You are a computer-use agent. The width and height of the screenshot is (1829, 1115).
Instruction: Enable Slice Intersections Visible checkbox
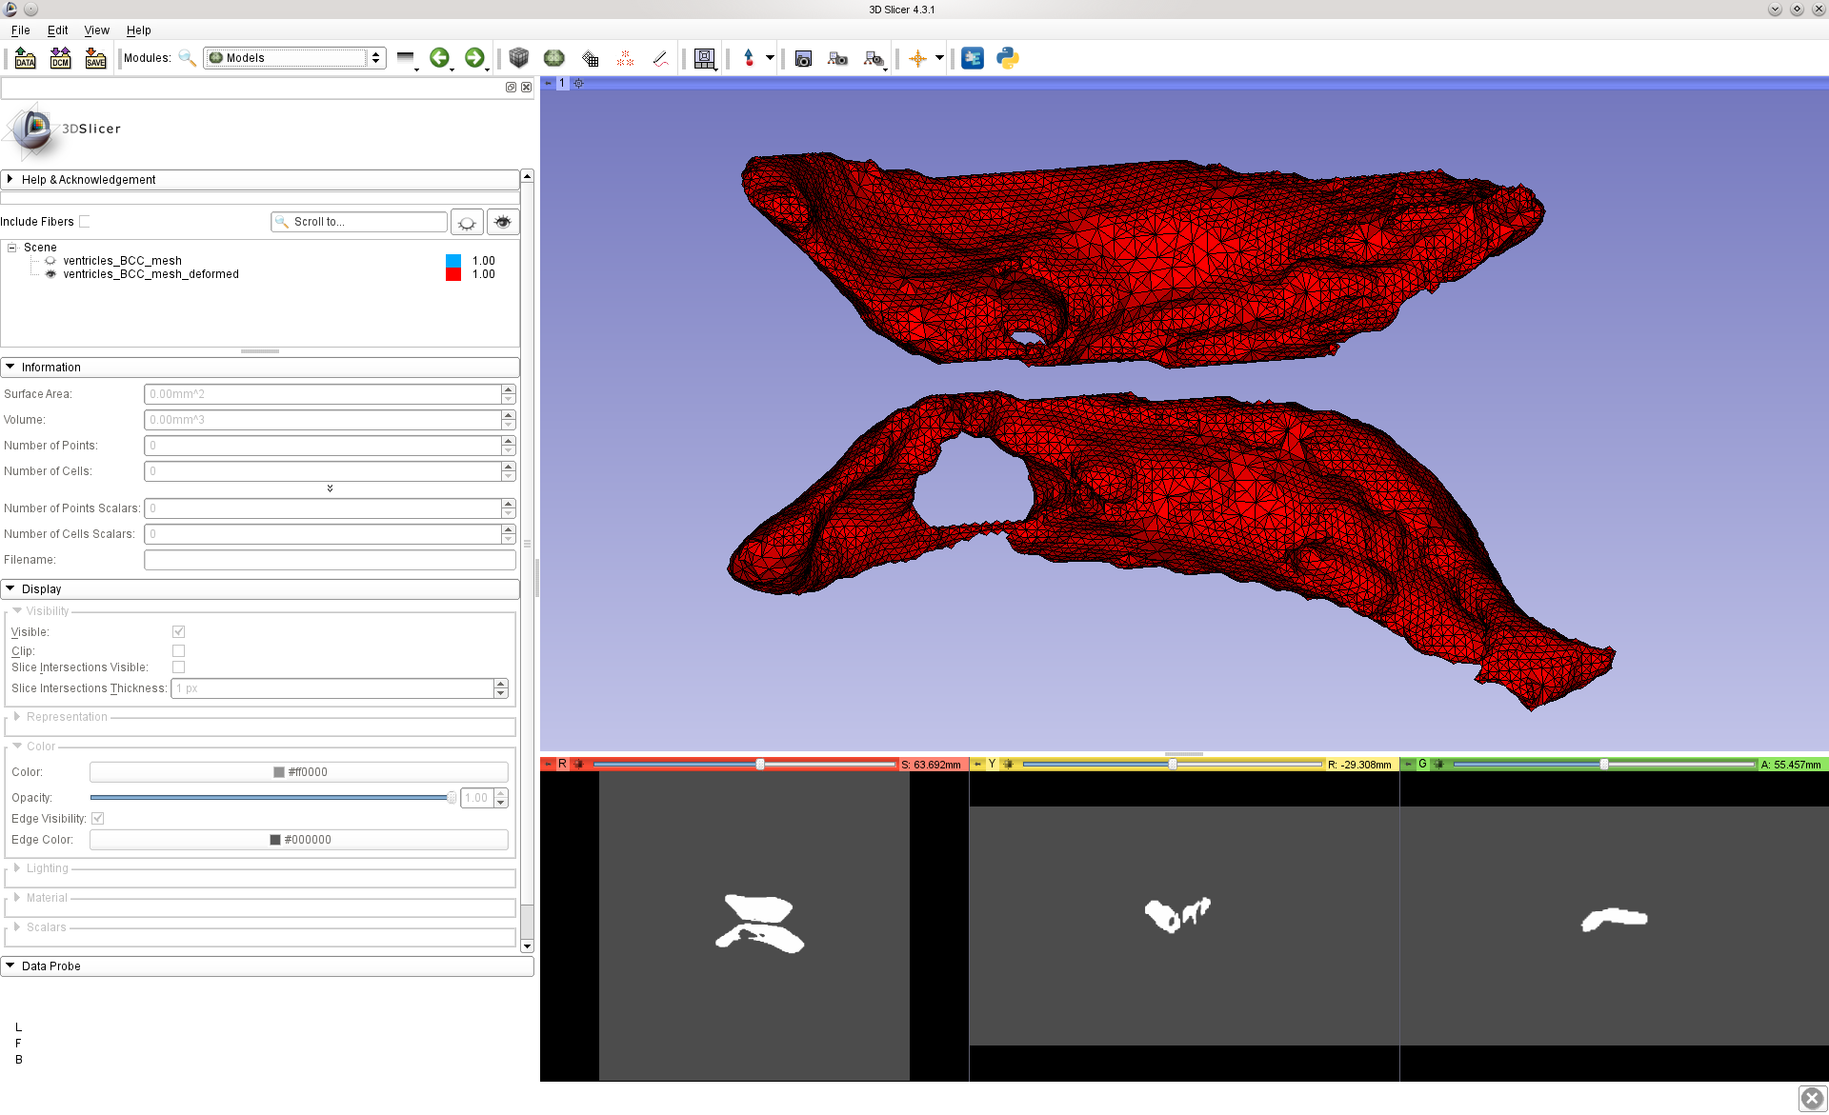tap(178, 667)
